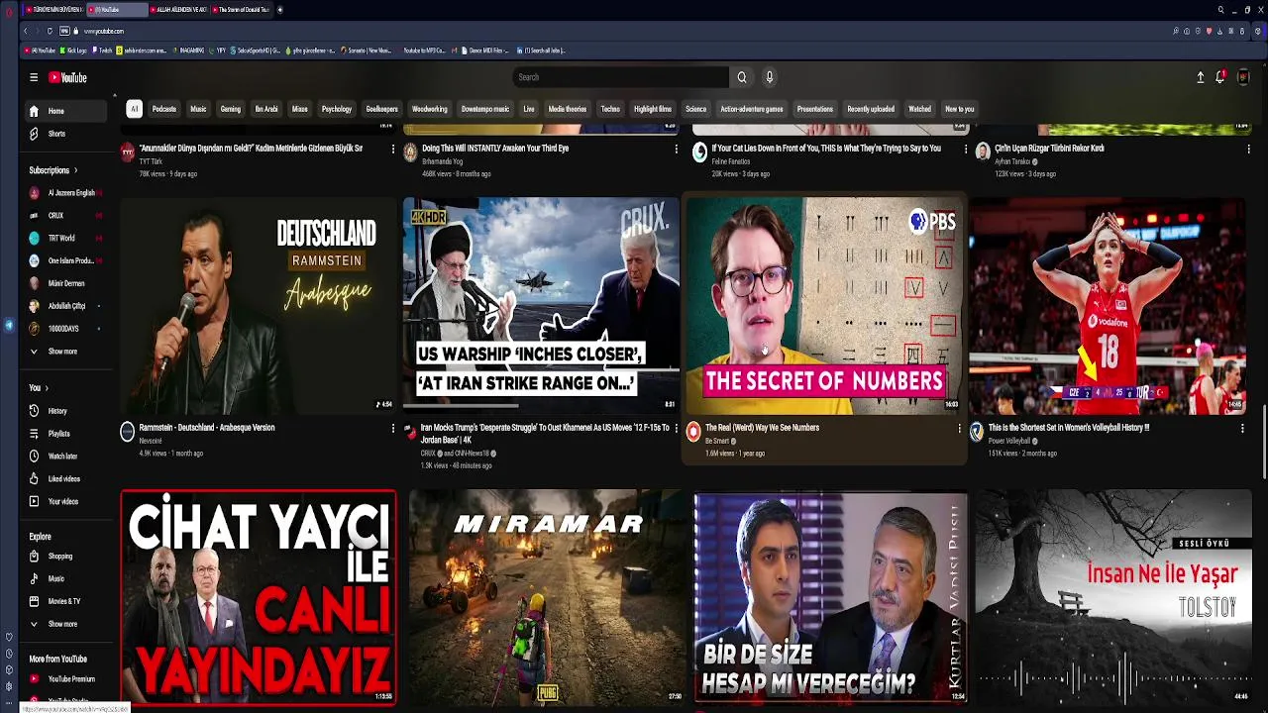This screenshot has width=1268, height=713.
Task: Select the Podcasts filter chip
Action: point(164,109)
